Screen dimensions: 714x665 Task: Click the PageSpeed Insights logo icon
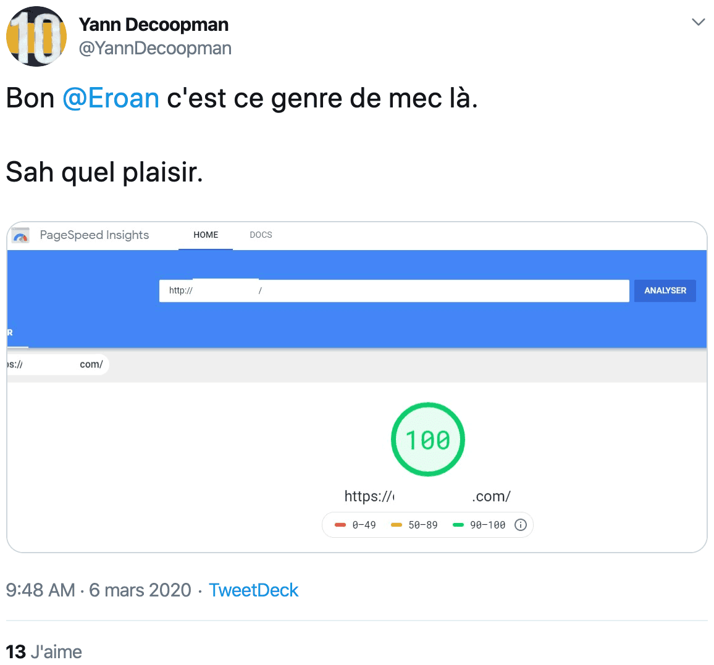[x=20, y=235]
